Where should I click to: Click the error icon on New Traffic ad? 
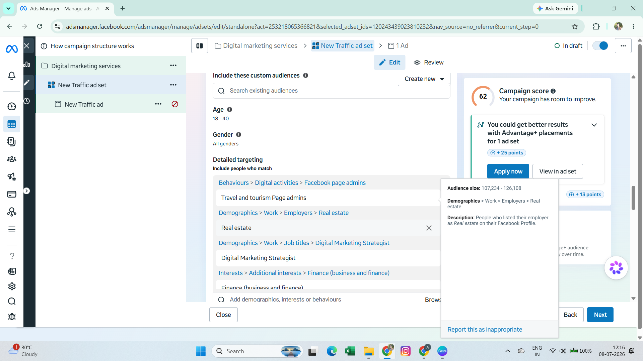pos(175,104)
